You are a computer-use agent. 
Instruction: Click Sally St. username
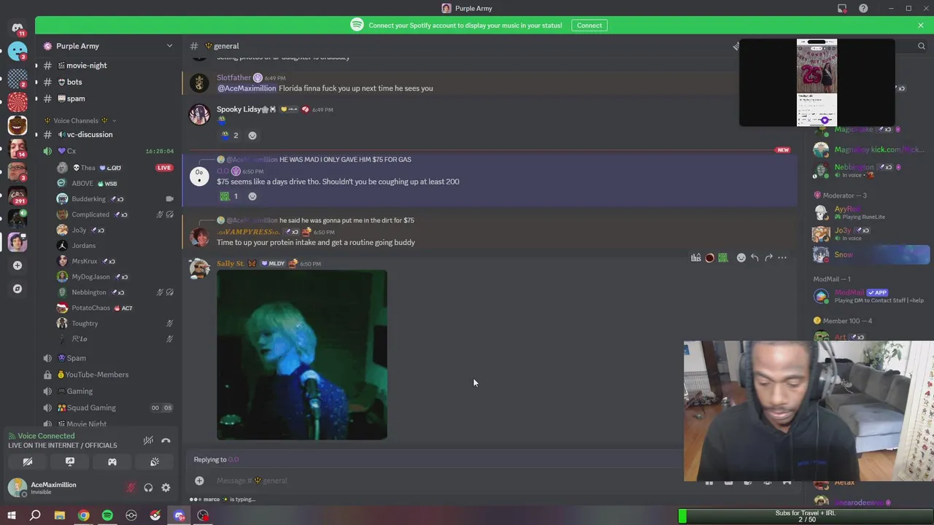point(231,263)
